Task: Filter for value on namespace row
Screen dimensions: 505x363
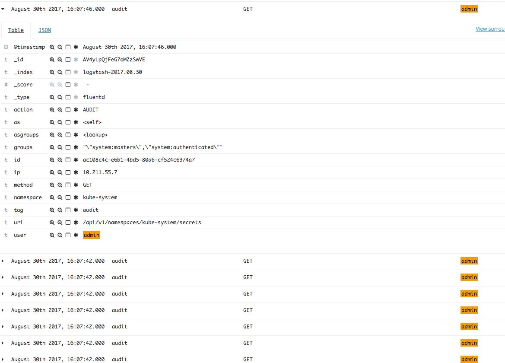Action: pos(52,198)
